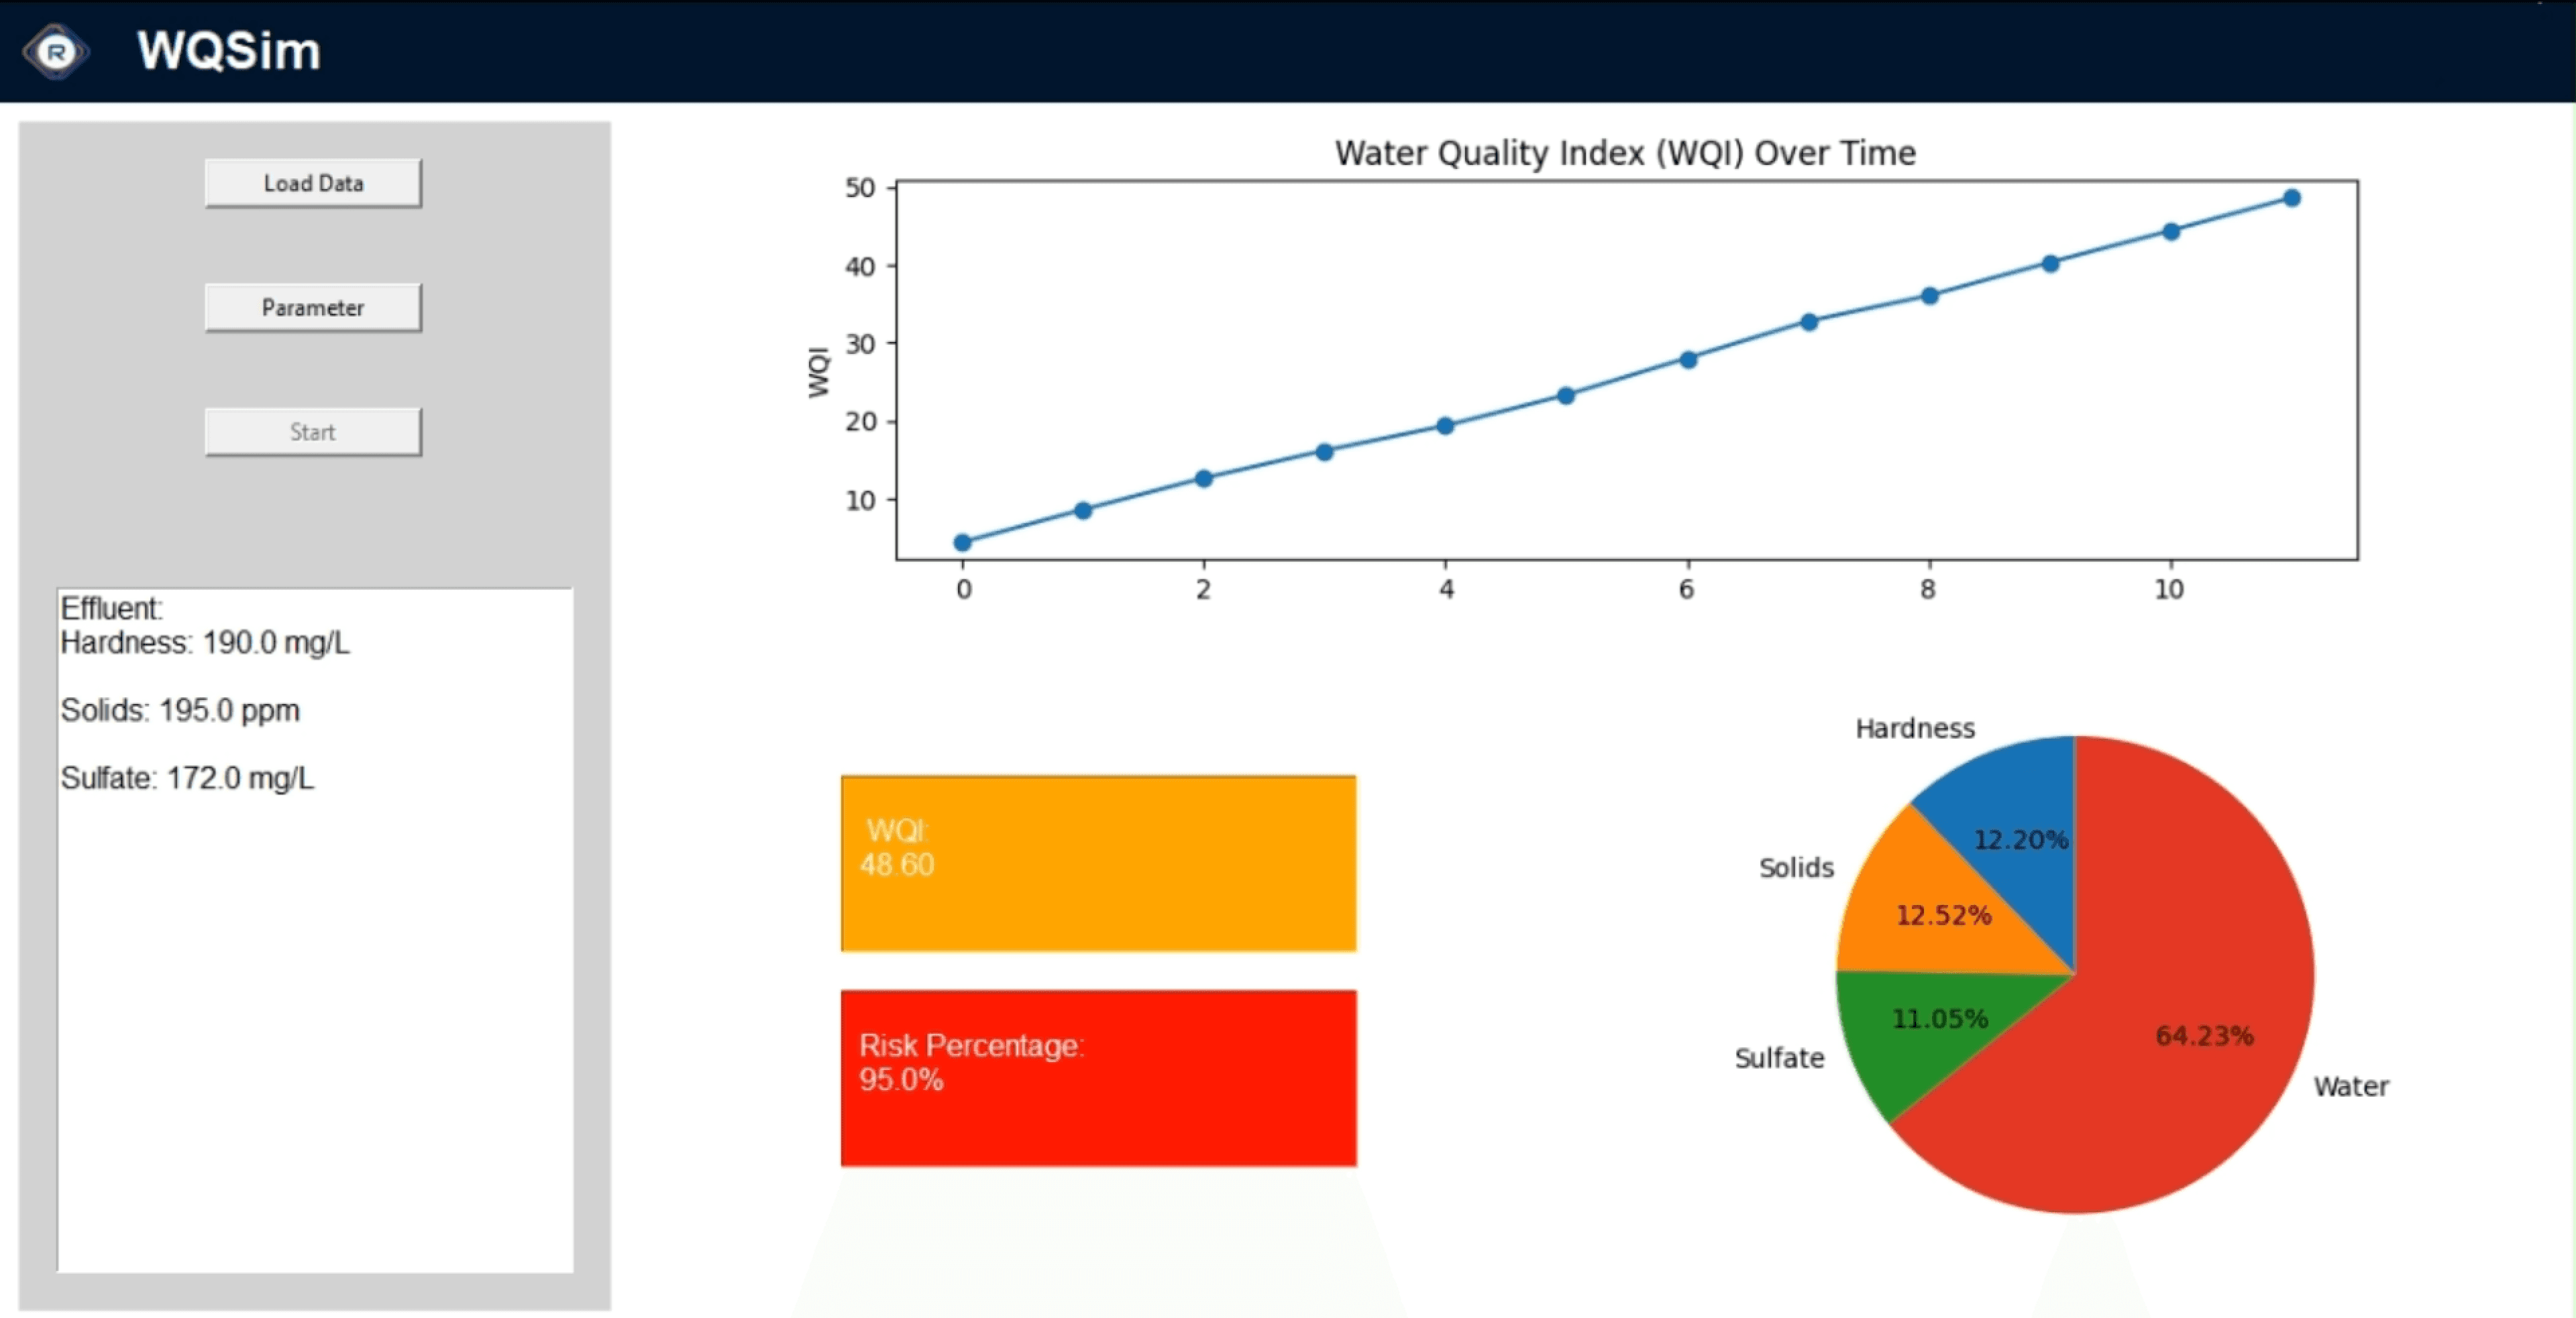Viewport: 2576px width, 1318px height.
Task: Click the Solids label beside the pie chart
Action: coord(1795,867)
